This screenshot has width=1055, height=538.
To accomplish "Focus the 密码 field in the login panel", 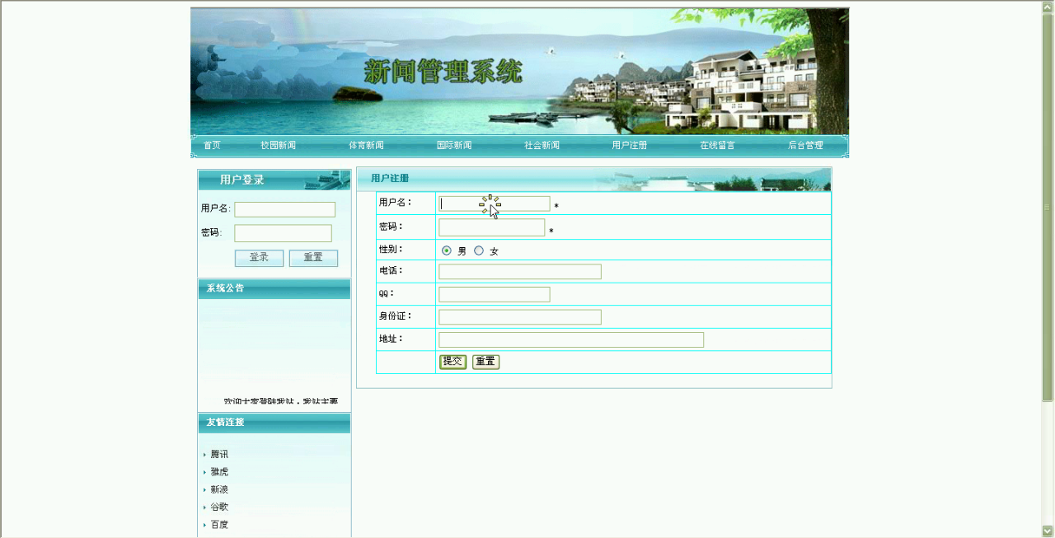I will [283, 233].
